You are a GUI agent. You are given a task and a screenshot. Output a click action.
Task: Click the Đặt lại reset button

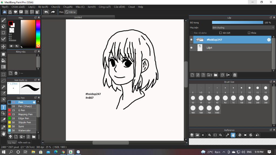70,12
